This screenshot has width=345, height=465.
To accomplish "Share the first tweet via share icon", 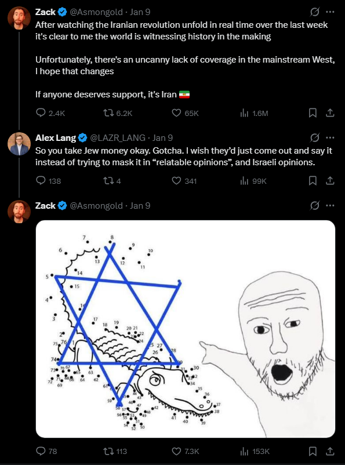I will (330, 113).
